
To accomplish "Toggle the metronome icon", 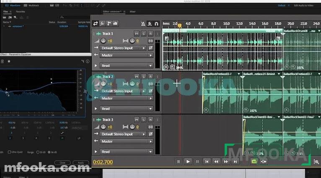I will pyautogui.click(x=143, y=24).
